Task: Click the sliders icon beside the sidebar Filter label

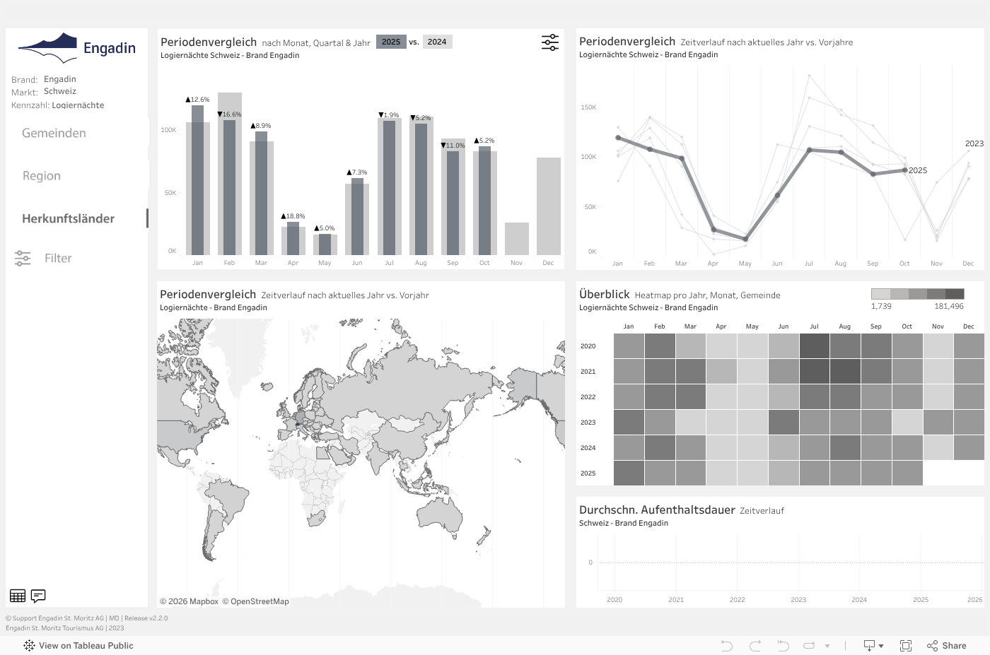Action: [23, 258]
